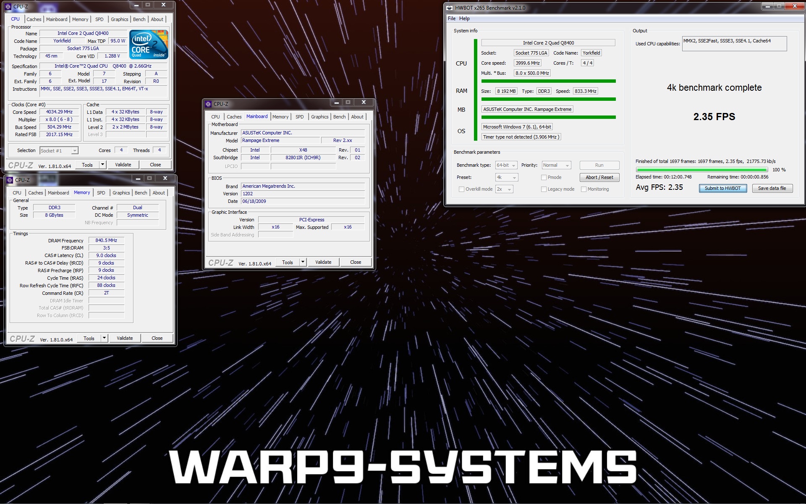Click green RAM status bar in System info
The width and height of the screenshot is (806, 504).
pos(548,99)
